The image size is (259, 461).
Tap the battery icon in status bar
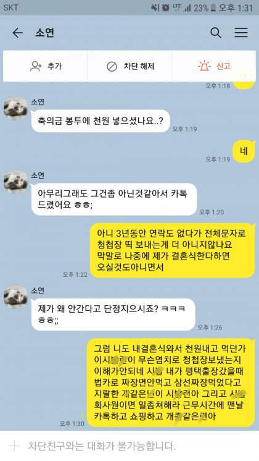click(x=213, y=7)
